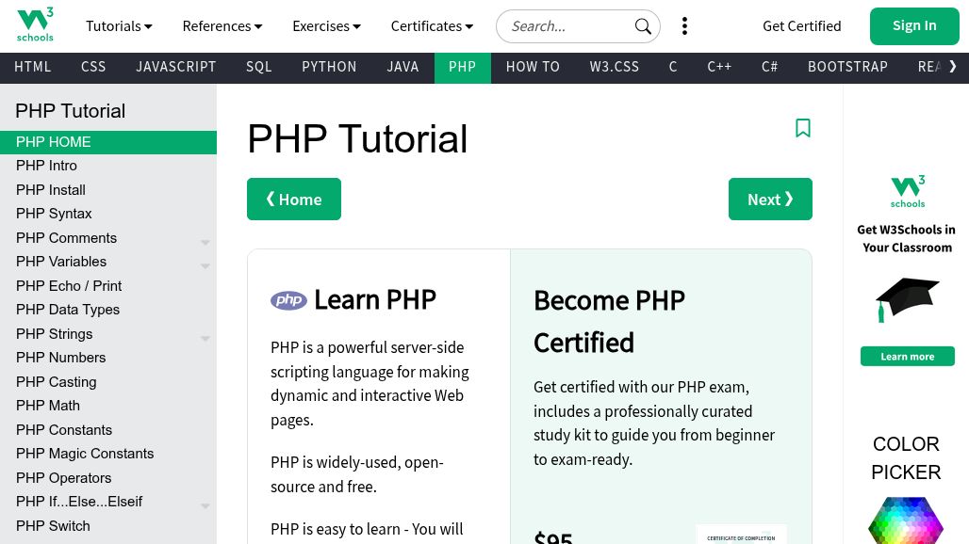Expand the PHP Strings submenu arrow
The height and width of the screenshot is (544, 969).
coord(205,338)
